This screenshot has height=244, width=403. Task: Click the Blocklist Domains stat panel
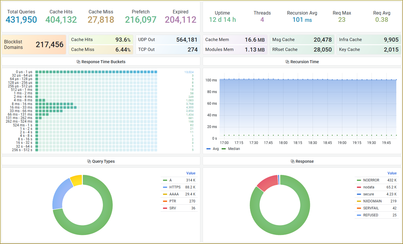(x=34, y=45)
